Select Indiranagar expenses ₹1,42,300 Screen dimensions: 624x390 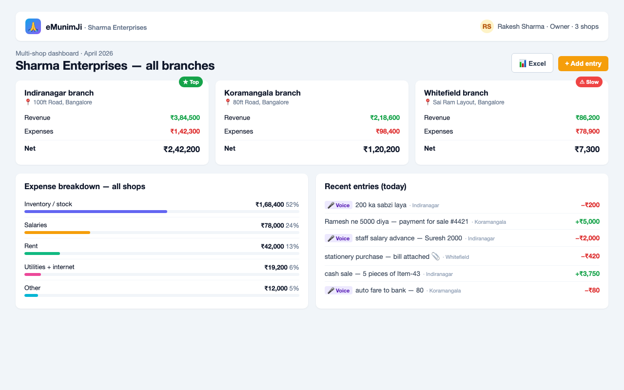pos(185,132)
